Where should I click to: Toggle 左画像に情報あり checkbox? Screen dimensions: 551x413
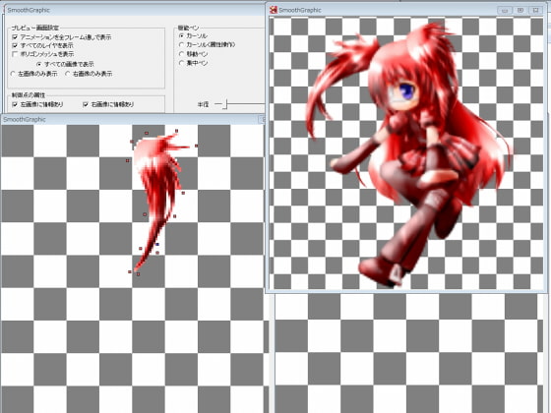pyautogui.click(x=15, y=104)
